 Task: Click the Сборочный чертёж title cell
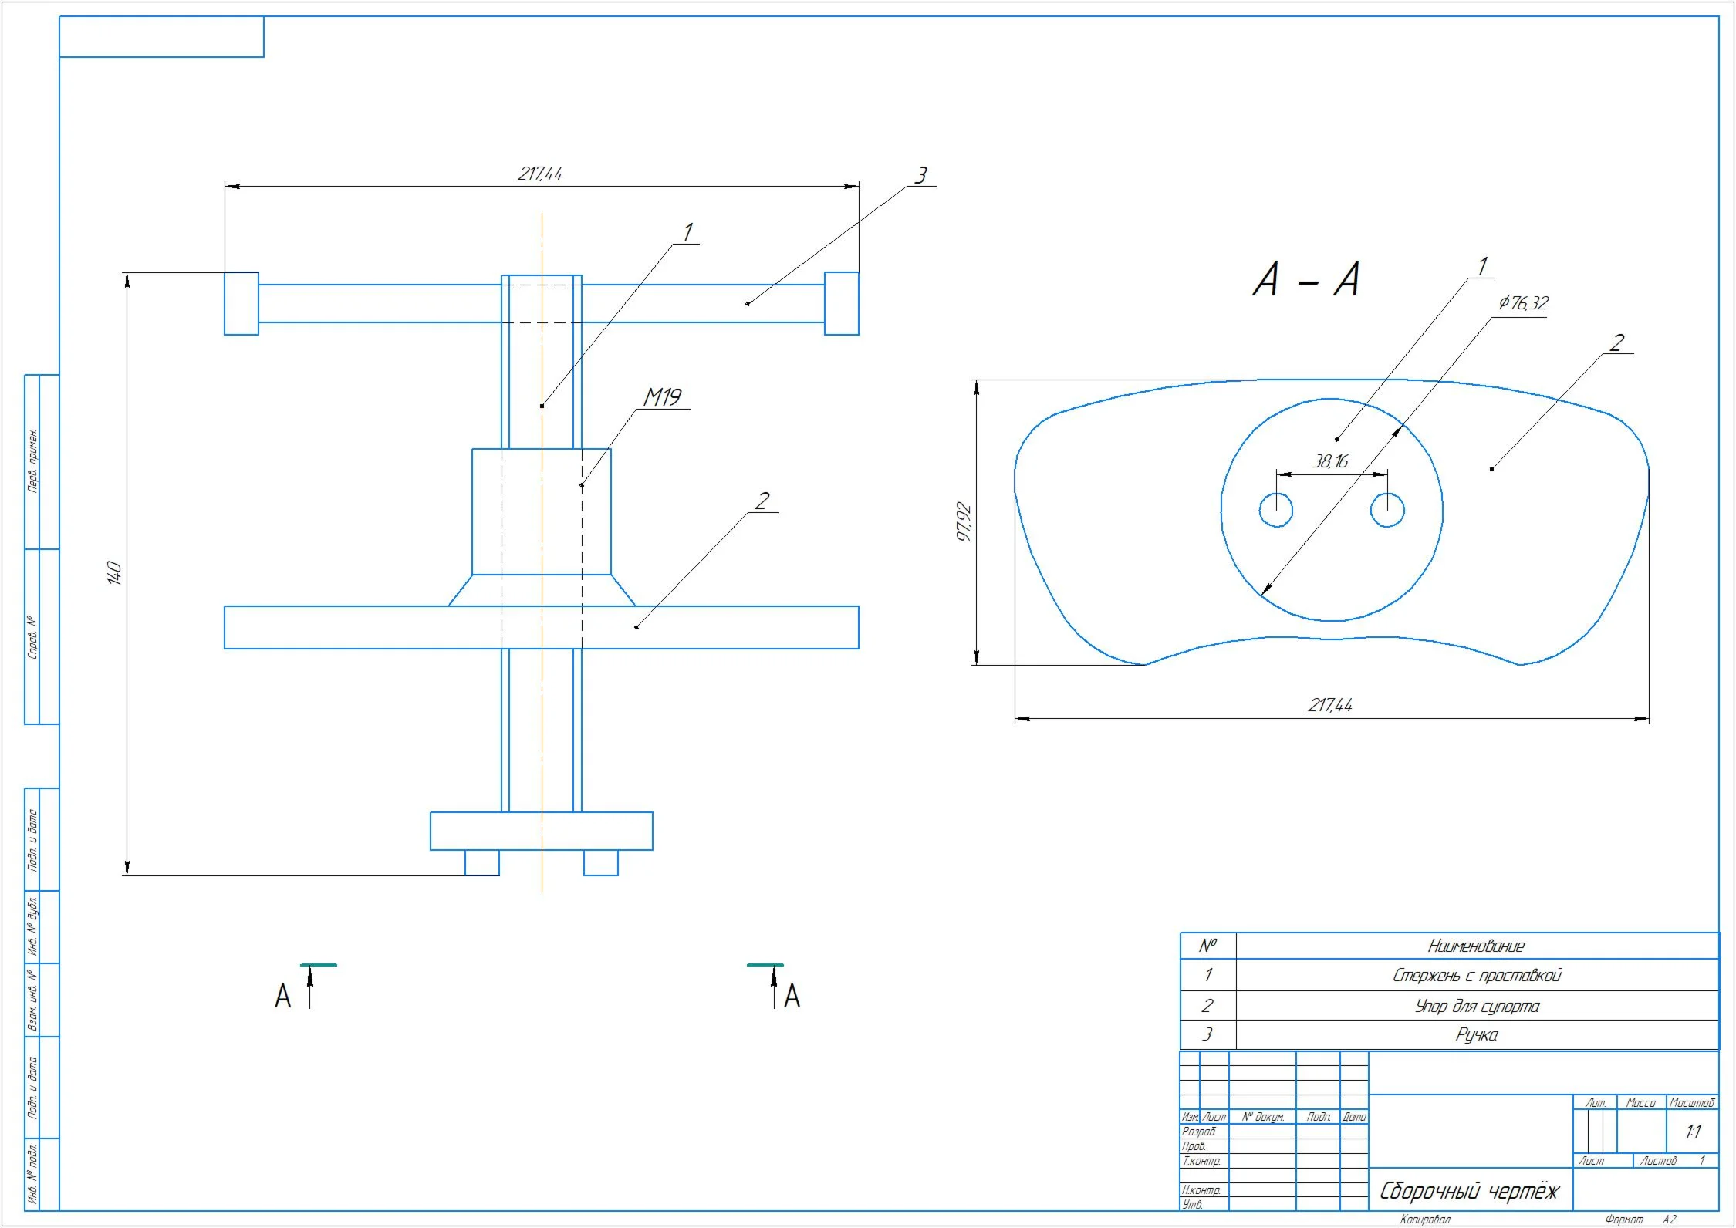tap(1469, 1191)
